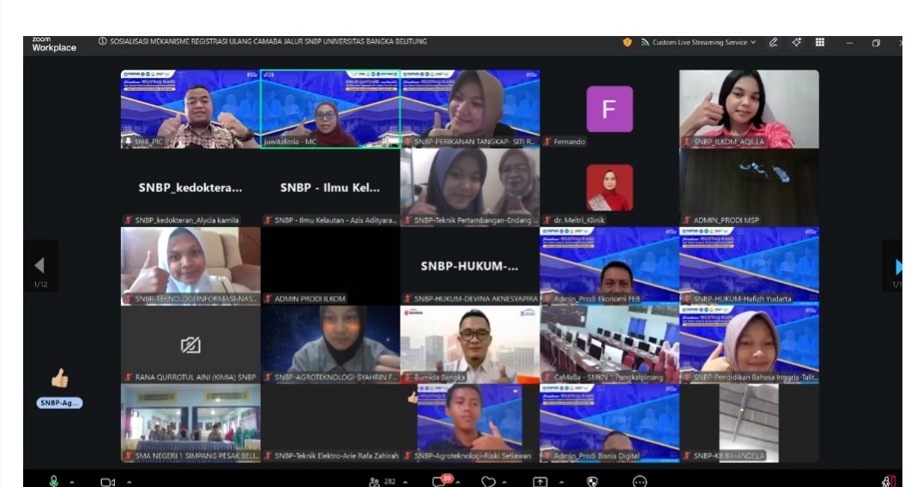Mute the microphone in the meeting toolbar
The width and height of the screenshot is (923, 487).
(54, 481)
